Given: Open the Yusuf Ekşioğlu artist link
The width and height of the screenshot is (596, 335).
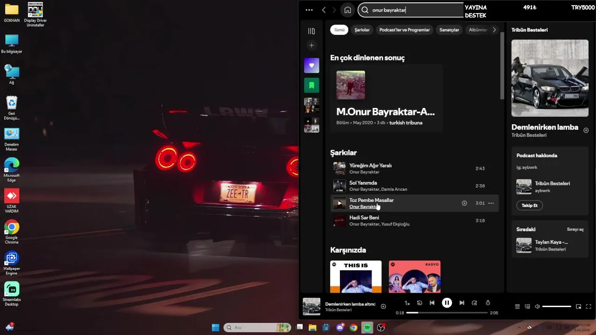Looking at the screenshot, I should [x=395, y=224].
